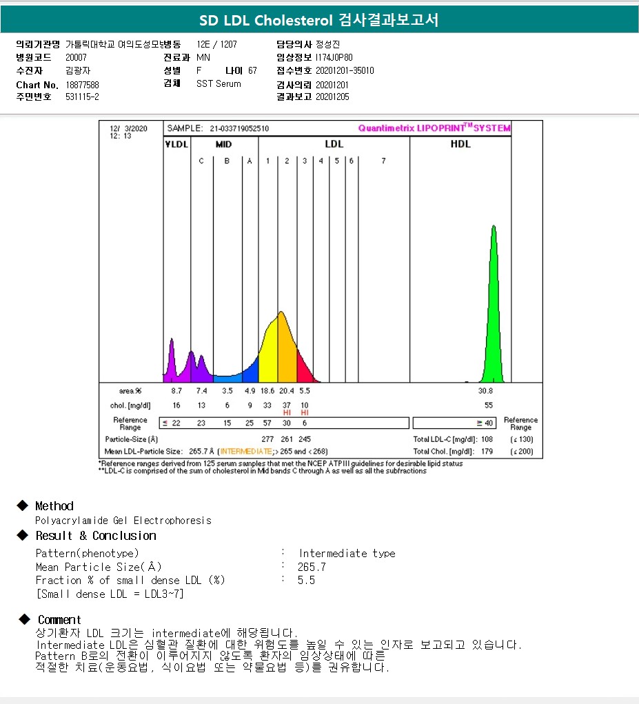The height and width of the screenshot is (704, 639).
Task: Click the diamond bullet beside Comment
Action: (23, 619)
